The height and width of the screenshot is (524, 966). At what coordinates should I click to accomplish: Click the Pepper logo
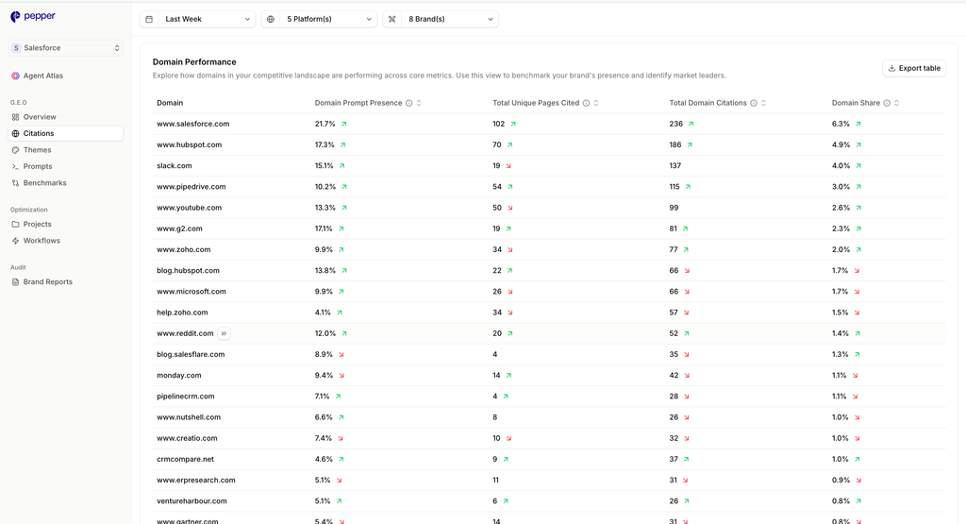pos(33,17)
